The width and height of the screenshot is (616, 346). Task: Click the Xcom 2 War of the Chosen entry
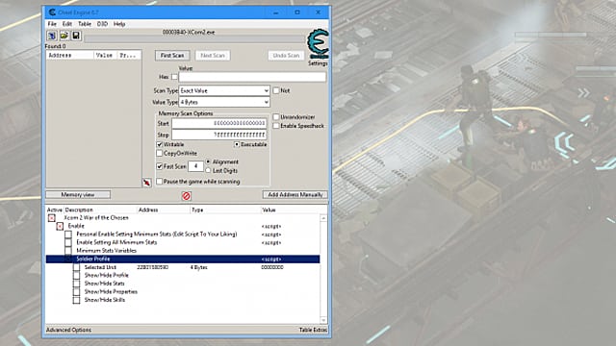pos(96,218)
